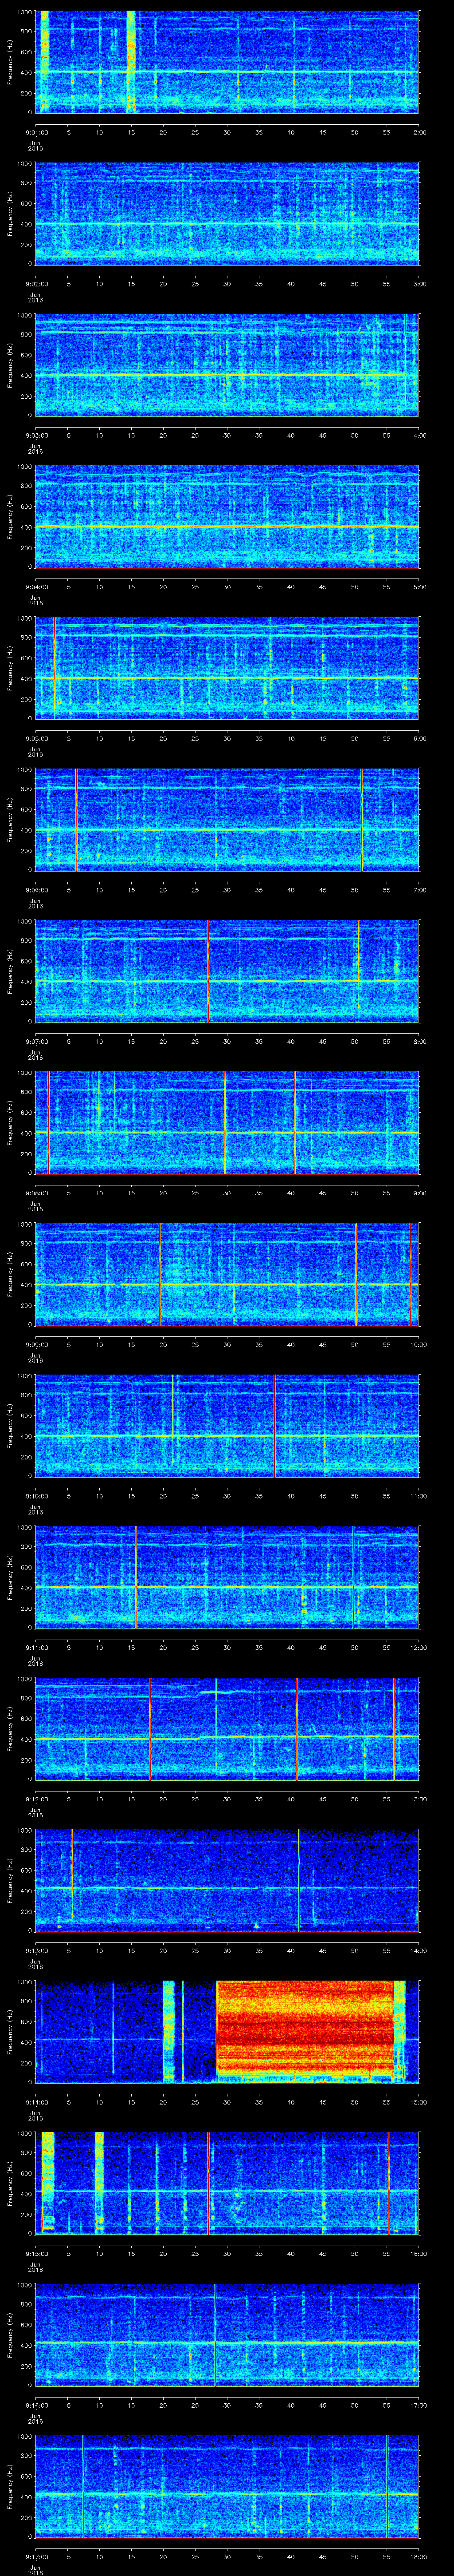Click the '9:02:00' start time label
The height and width of the screenshot is (2576, 454).
point(36,284)
